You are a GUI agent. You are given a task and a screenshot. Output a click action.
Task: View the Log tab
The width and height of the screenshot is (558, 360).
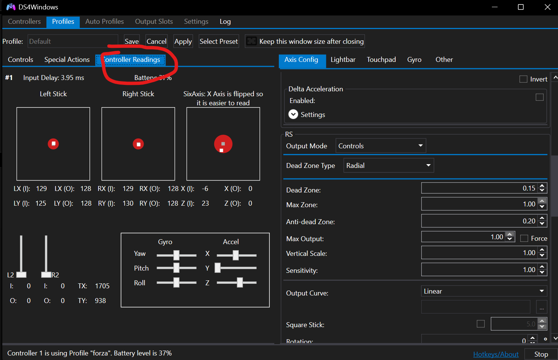[x=225, y=22]
